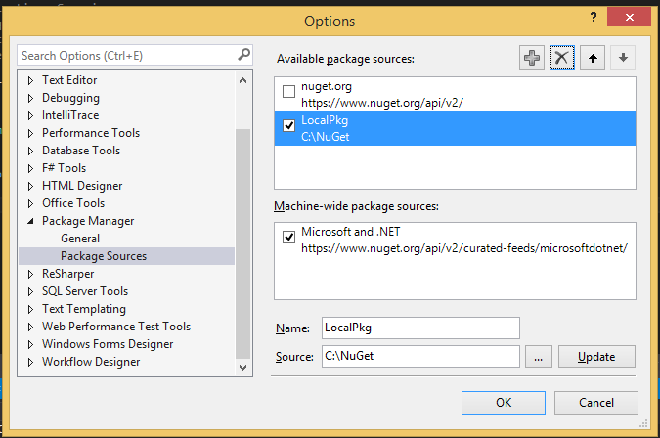Collapse the Package Manager tree node

coord(30,221)
